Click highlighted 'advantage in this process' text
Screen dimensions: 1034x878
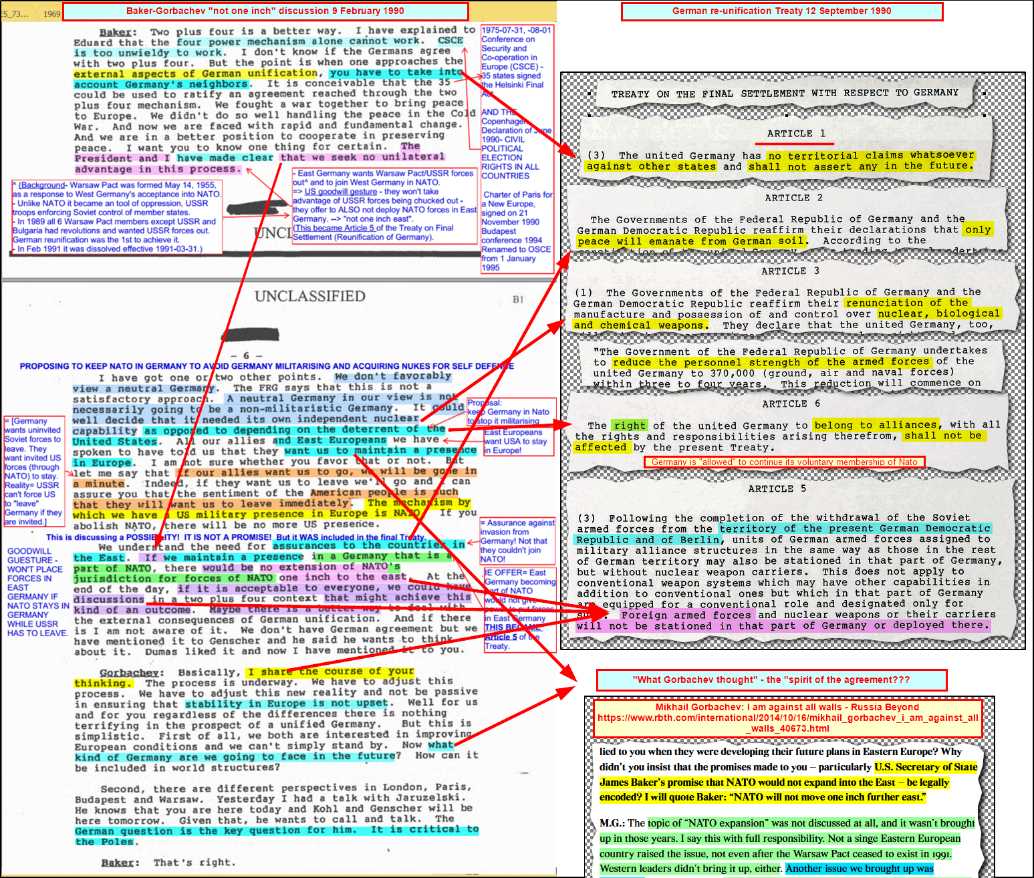point(158,169)
